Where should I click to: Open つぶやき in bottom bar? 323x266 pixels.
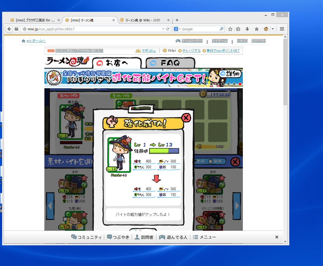click(x=118, y=237)
